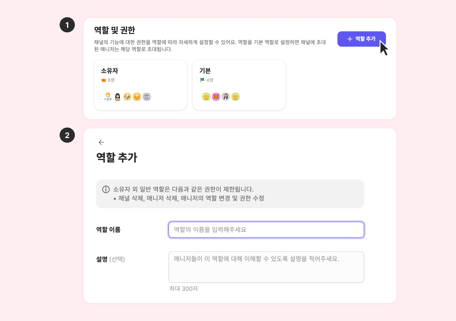Click the dark-haired woman emoji avatar

[x=118, y=97]
